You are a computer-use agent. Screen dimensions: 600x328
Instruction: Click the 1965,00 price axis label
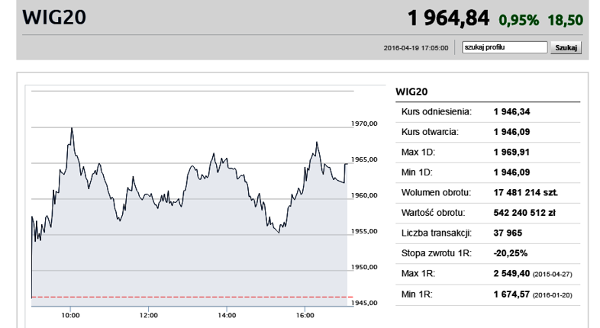click(x=364, y=159)
